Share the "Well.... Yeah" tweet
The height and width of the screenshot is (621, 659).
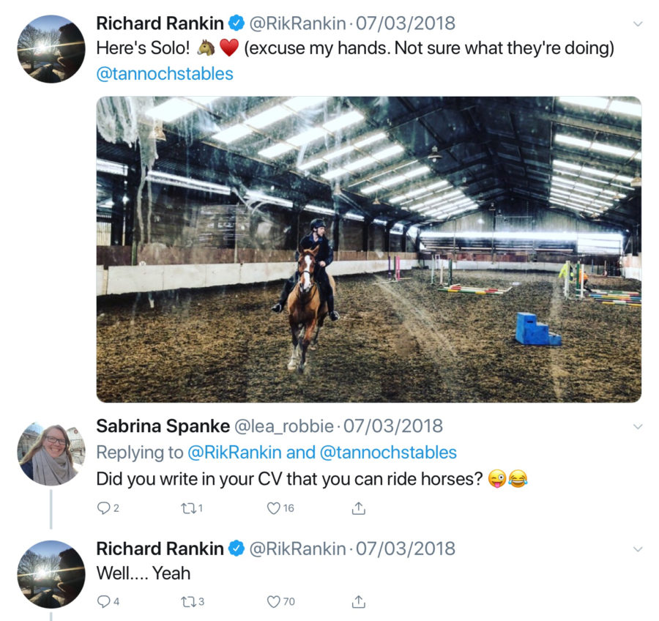359,601
